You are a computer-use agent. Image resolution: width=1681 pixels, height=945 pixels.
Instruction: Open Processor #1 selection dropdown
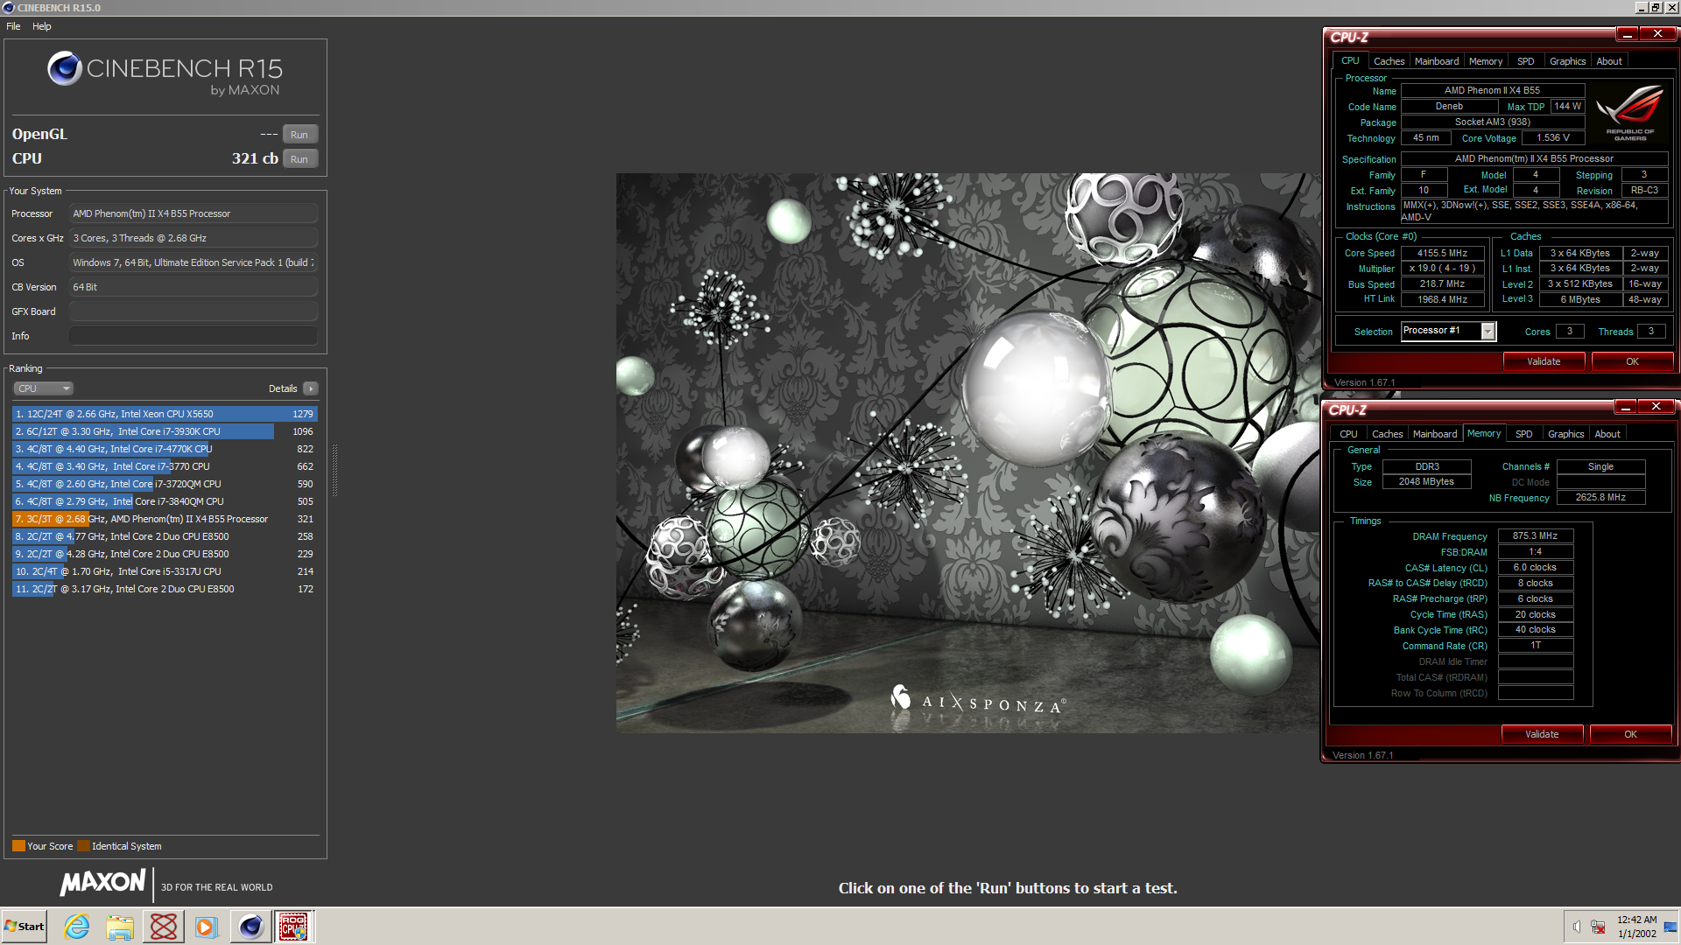click(1488, 331)
